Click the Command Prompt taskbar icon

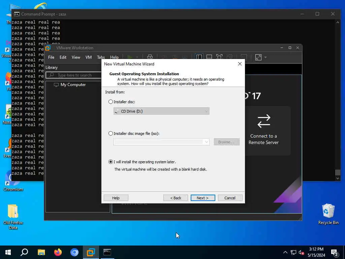107,252
